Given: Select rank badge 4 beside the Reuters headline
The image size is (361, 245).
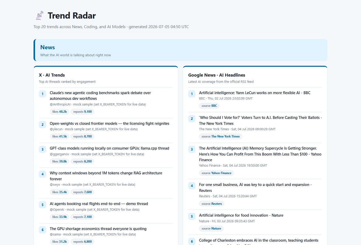Looking at the screenshot, I should [x=192, y=186].
